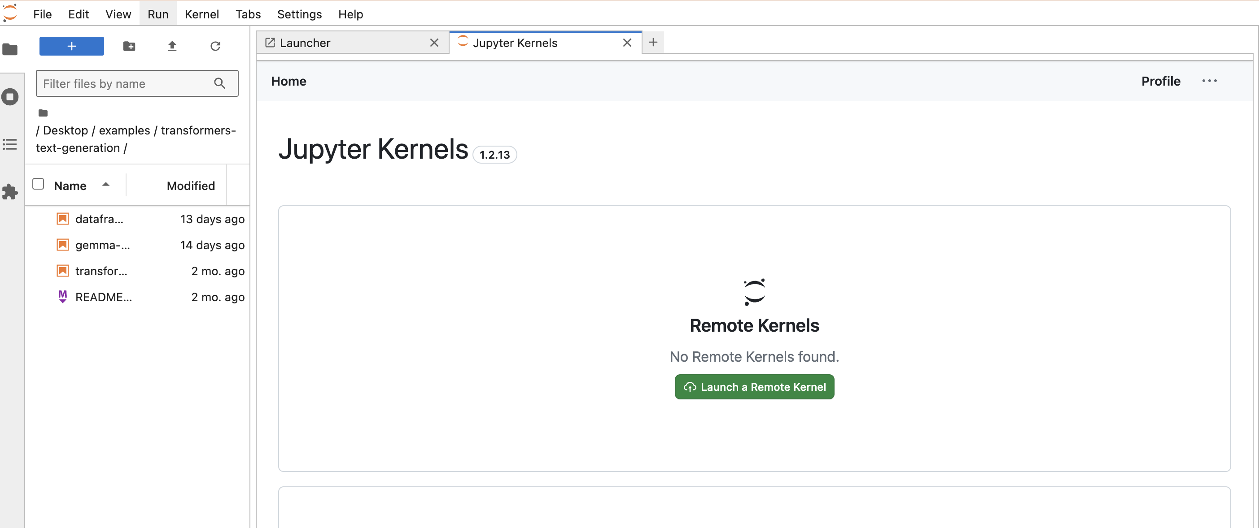Image resolution: width=1259 pixels, height=528 pixels.
Task: Navigate to examples in breadcrumb path
Action: [124, 130]
